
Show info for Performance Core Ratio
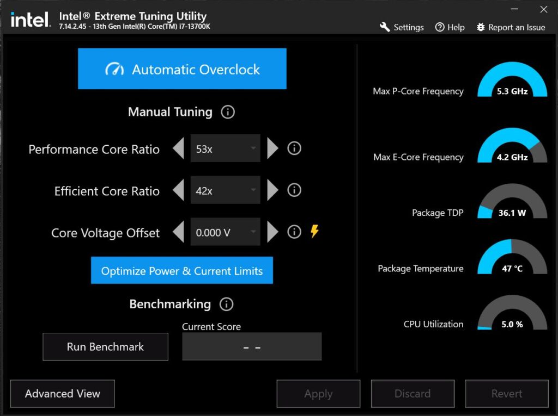click(x=294, y=148)
